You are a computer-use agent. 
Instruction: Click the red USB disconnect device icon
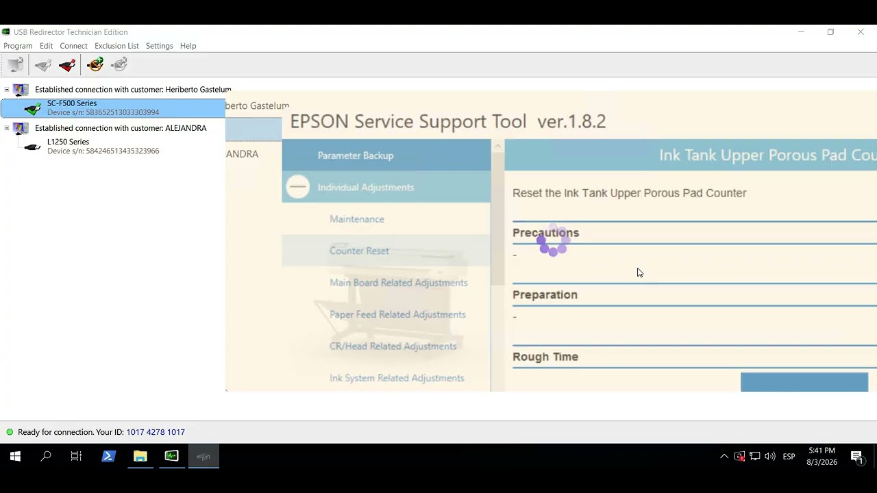(x=67, y=65)
